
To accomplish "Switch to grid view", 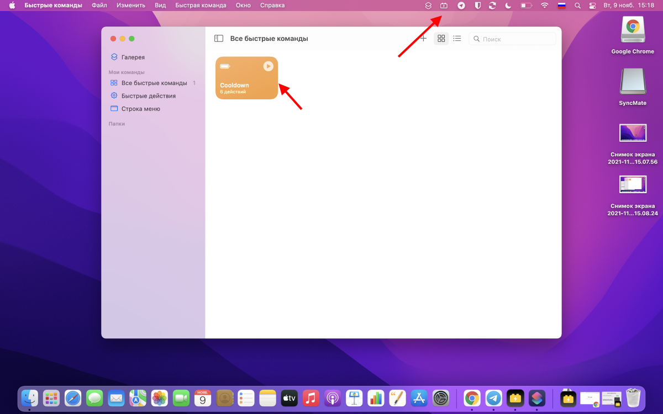I will pos(441,39).
